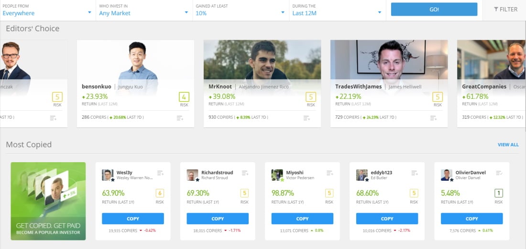The width and height of the screenshot is (526, 249).
Task: Click the Editors' Choice heading
Action: click(33, 29)
